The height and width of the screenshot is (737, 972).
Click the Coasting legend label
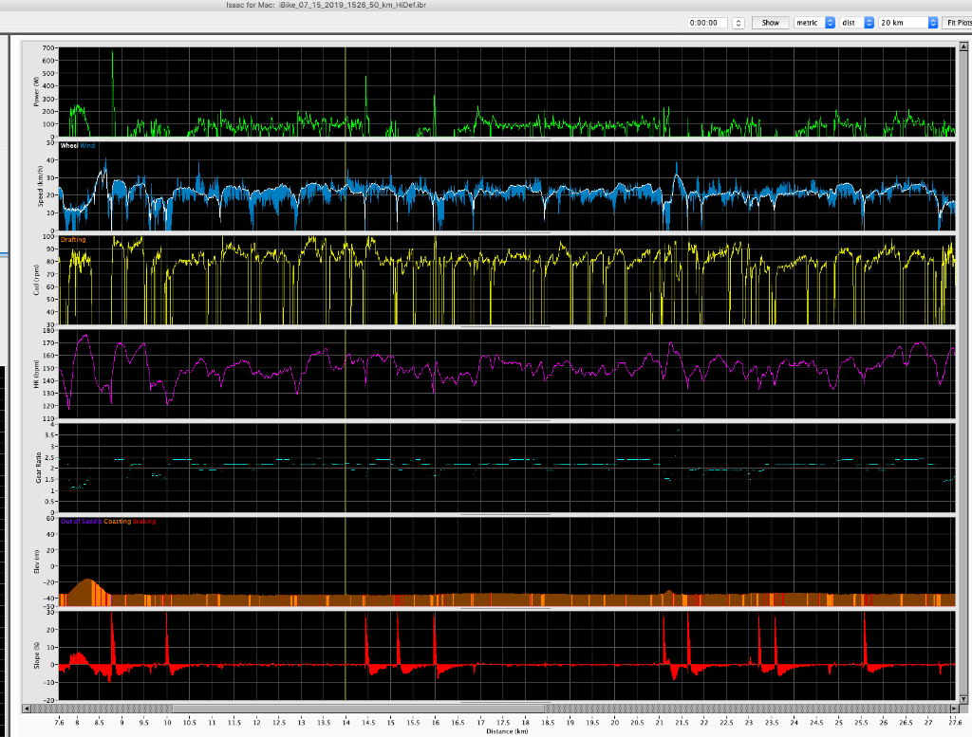pyautogui.click(x=118, y=521)
